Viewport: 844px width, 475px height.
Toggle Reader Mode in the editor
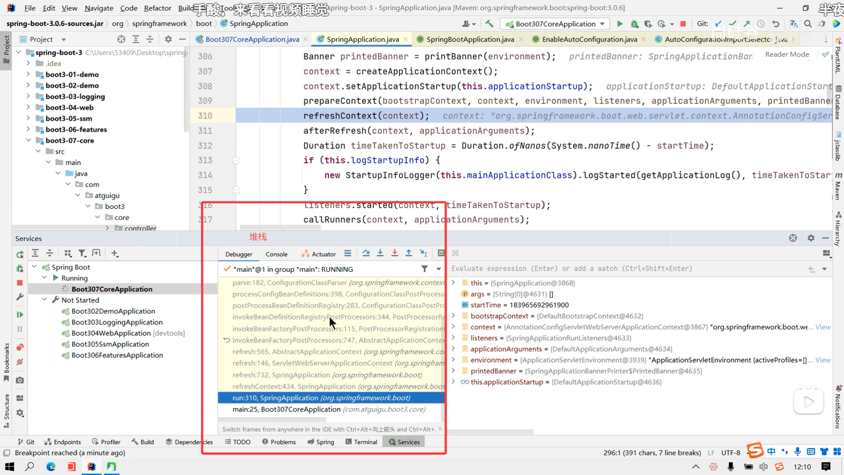(x=787, y=55)
